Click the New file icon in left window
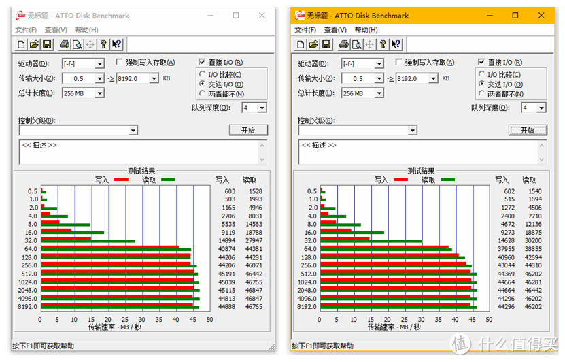 21,44
